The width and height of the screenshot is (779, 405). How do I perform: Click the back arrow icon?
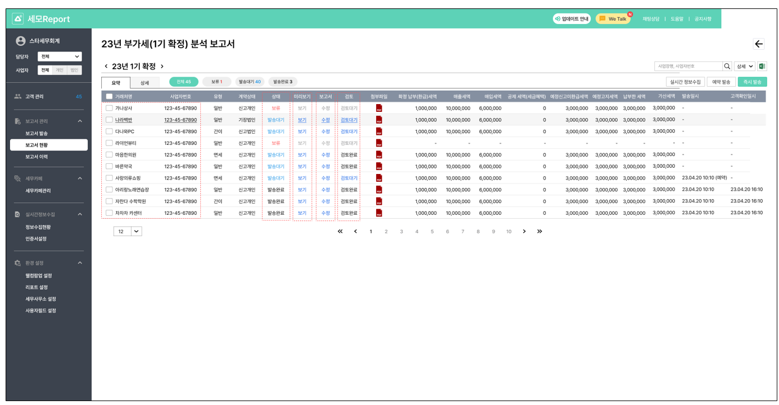click(x=758, y=44)
